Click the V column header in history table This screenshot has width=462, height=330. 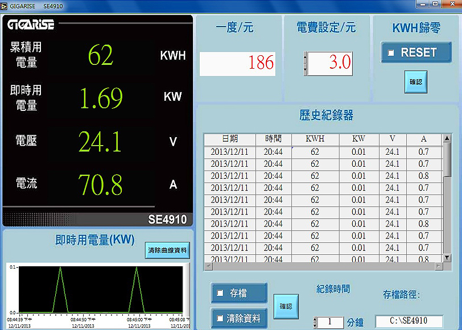(x=393, y=139)
